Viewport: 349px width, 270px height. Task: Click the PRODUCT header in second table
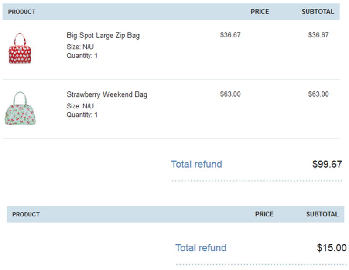[x=26, y=214]
